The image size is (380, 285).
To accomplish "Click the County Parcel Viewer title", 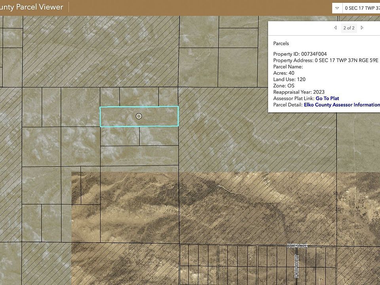I will (32, 7).
